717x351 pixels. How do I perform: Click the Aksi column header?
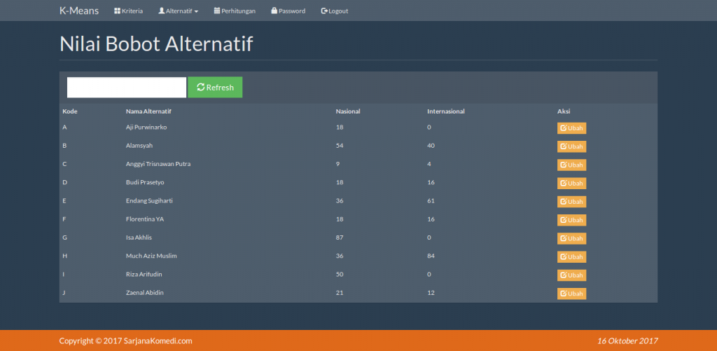[x=564, y=111]
